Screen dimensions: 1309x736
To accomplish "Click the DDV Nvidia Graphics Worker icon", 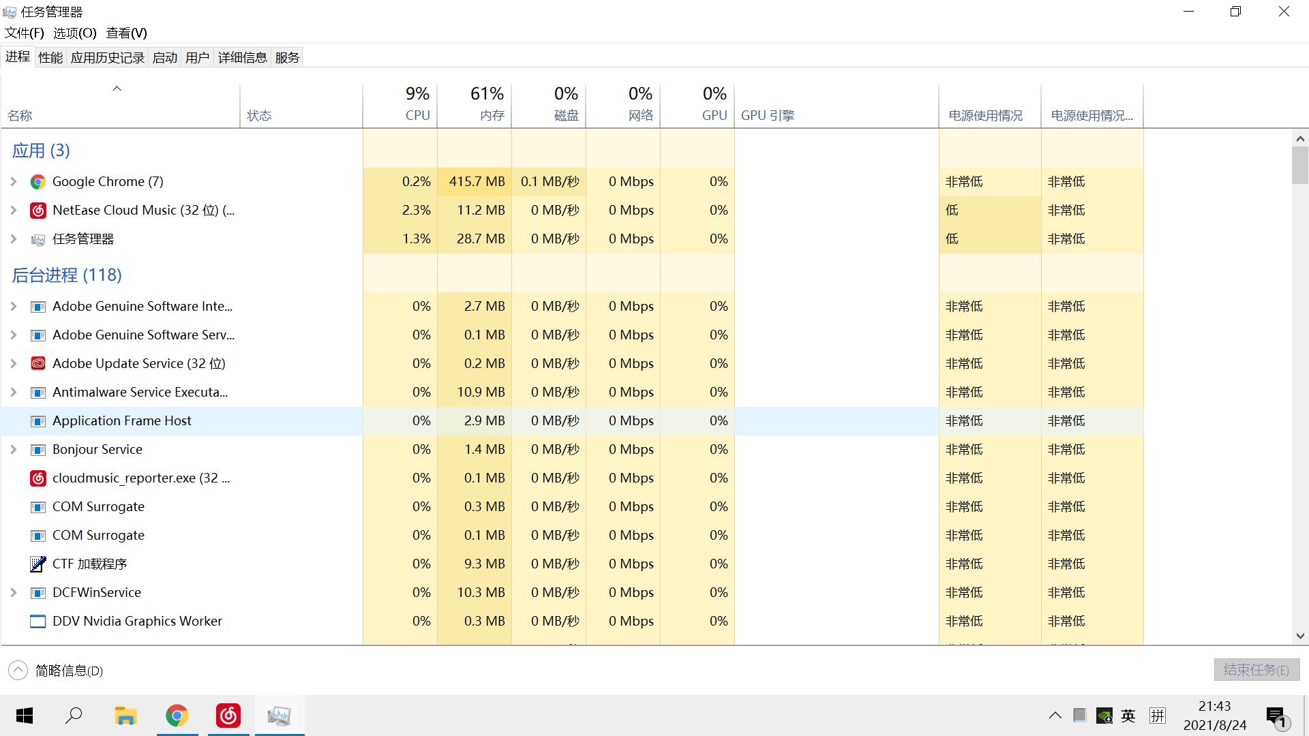I will point(38,622).
